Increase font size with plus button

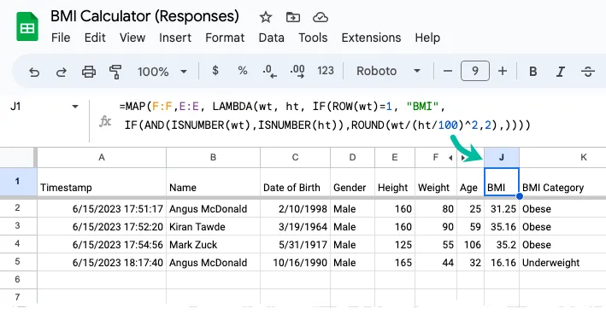[x=503, y=71]
